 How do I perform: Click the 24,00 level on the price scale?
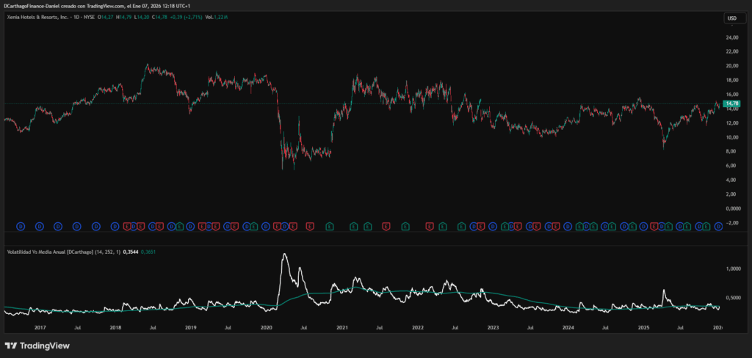731,37
